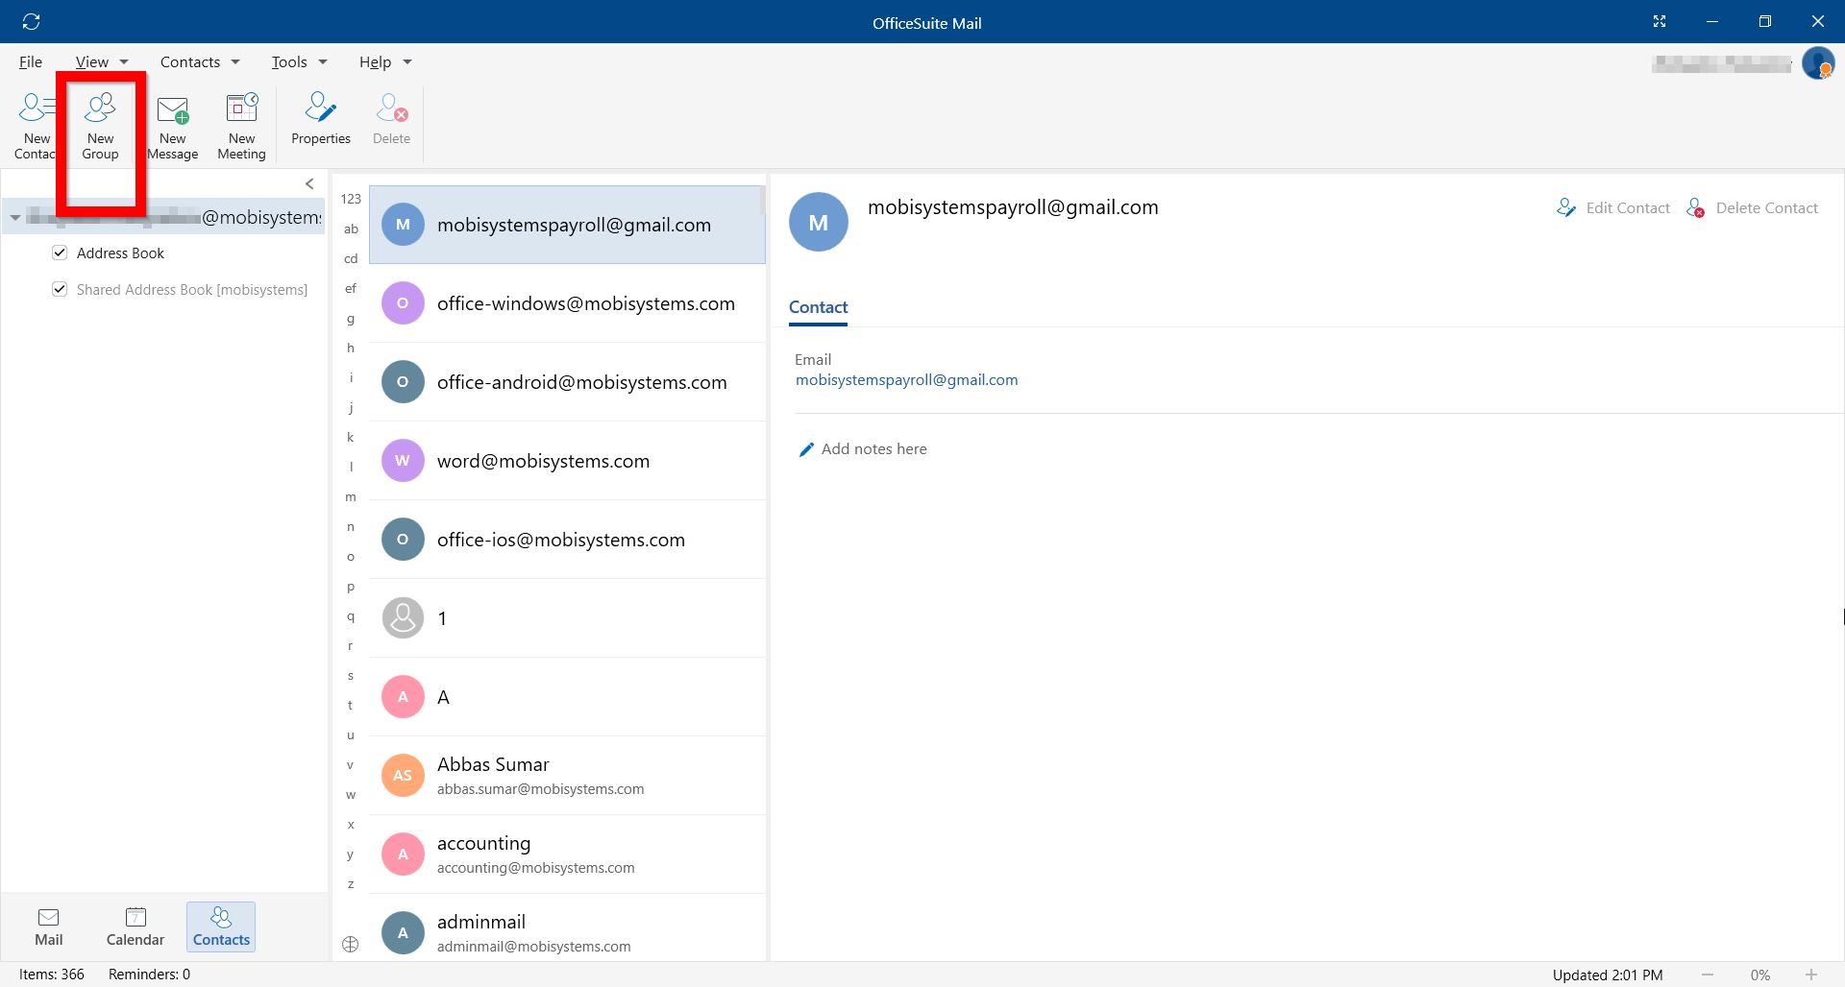The height and width of the screenshot is (987, 1845).
Task: Open contact Properties
Action: click(321, 118)
